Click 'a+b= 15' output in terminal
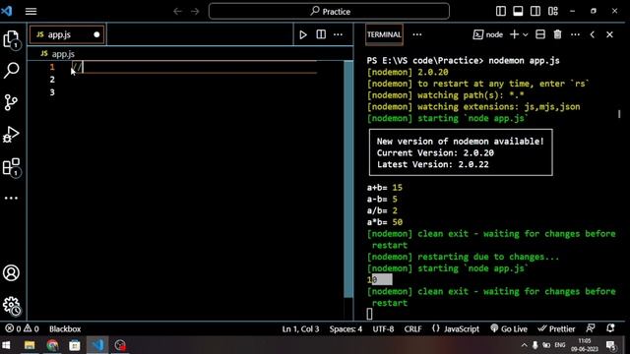Viewport: 630px width, 354px height. (x=385, y=188)
